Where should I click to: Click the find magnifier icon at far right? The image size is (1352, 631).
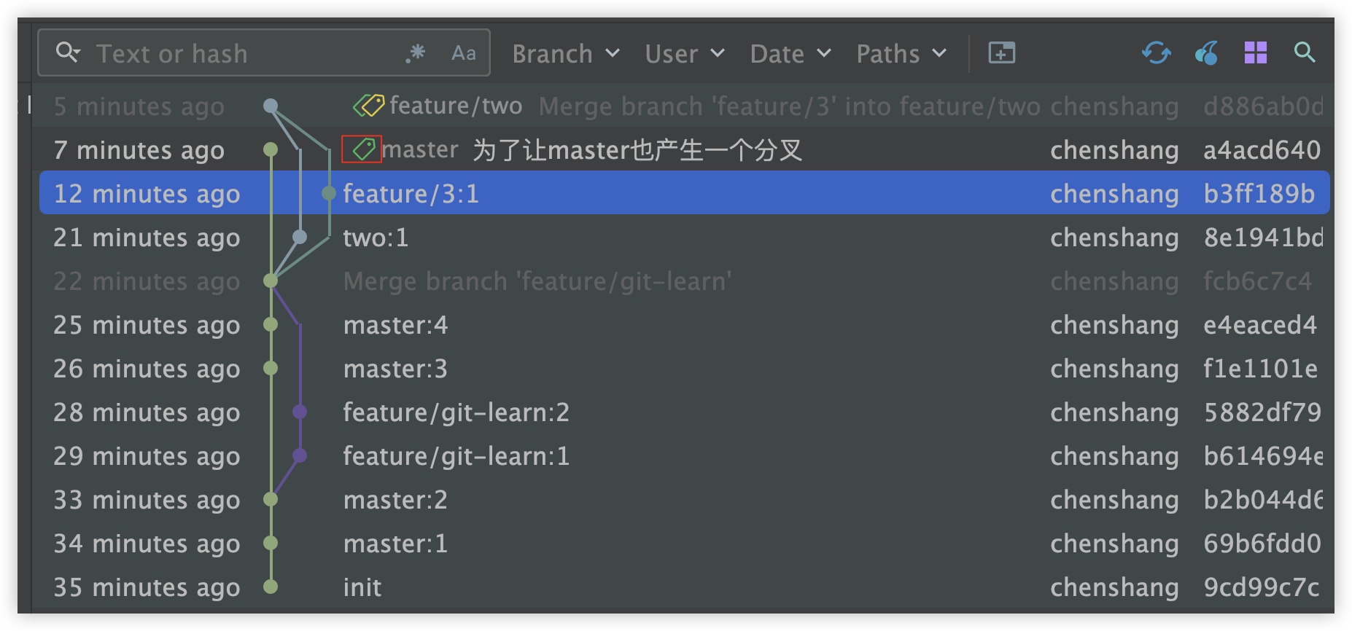[1304, 52]
